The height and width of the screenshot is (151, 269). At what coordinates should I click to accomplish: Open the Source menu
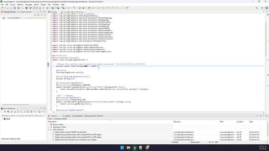[x=13, y=5]
